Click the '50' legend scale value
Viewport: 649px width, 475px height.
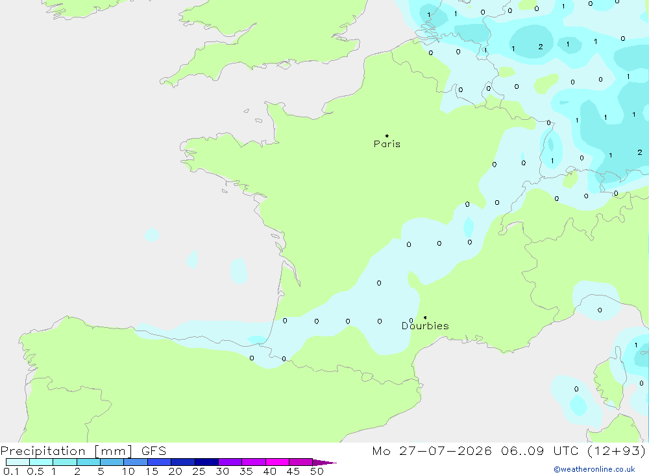317,471
